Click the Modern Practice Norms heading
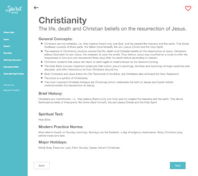The width and height of the screenshot is (198, 176). click(61, 127)
